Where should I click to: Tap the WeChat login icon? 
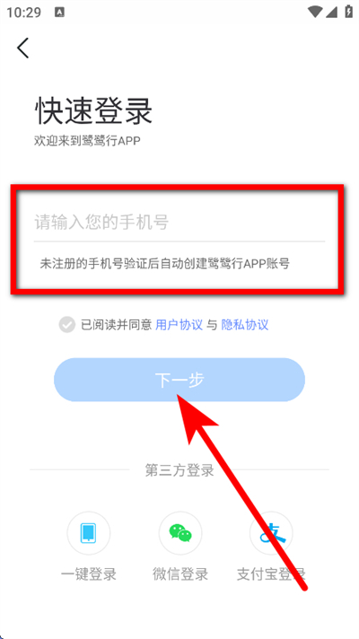[180, 532]
